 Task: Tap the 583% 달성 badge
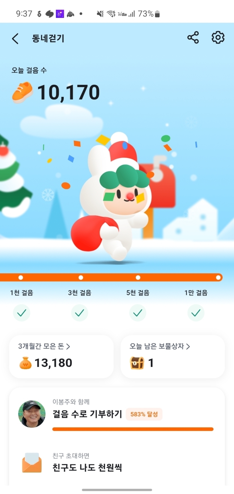tap(144, 414)
